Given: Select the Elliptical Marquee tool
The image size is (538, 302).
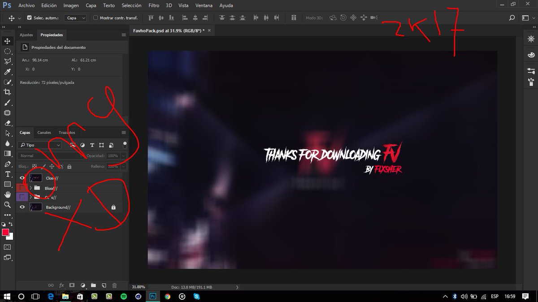Looking at the screenshot, I should [8, 51].
